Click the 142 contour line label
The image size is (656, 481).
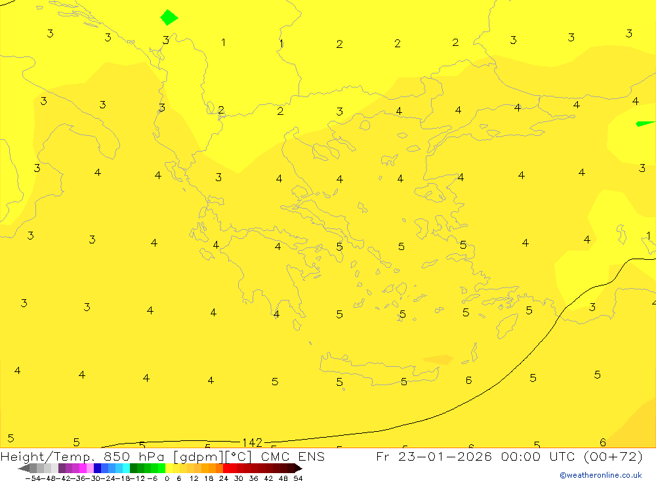pyautogui.click(x=252, y=443)
